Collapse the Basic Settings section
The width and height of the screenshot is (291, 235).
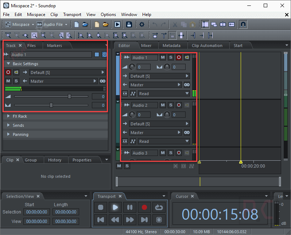tap(8, 63)
